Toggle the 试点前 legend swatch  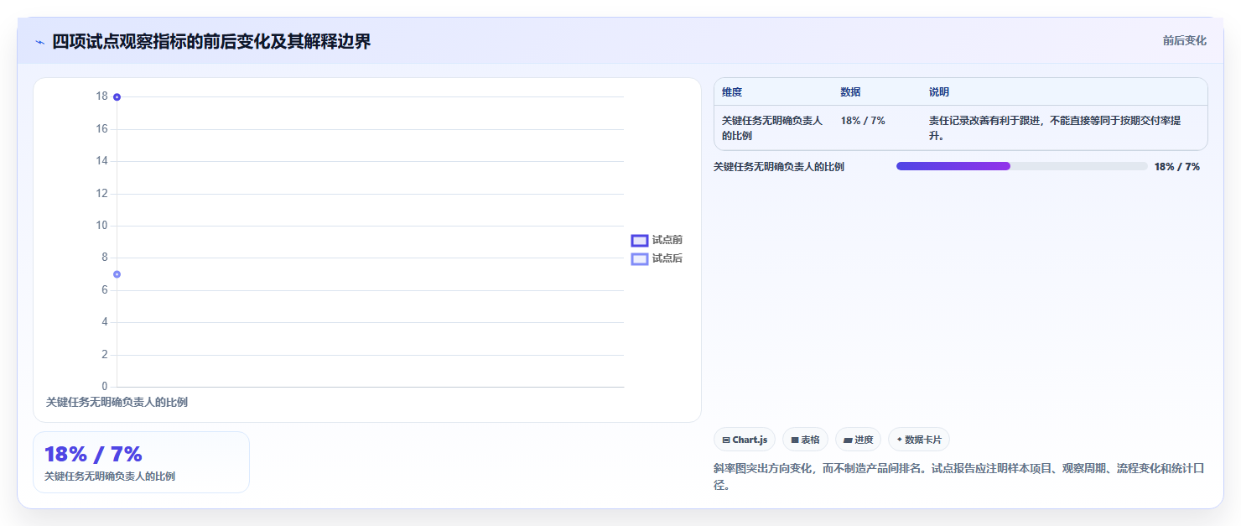(x=640, y=241)
